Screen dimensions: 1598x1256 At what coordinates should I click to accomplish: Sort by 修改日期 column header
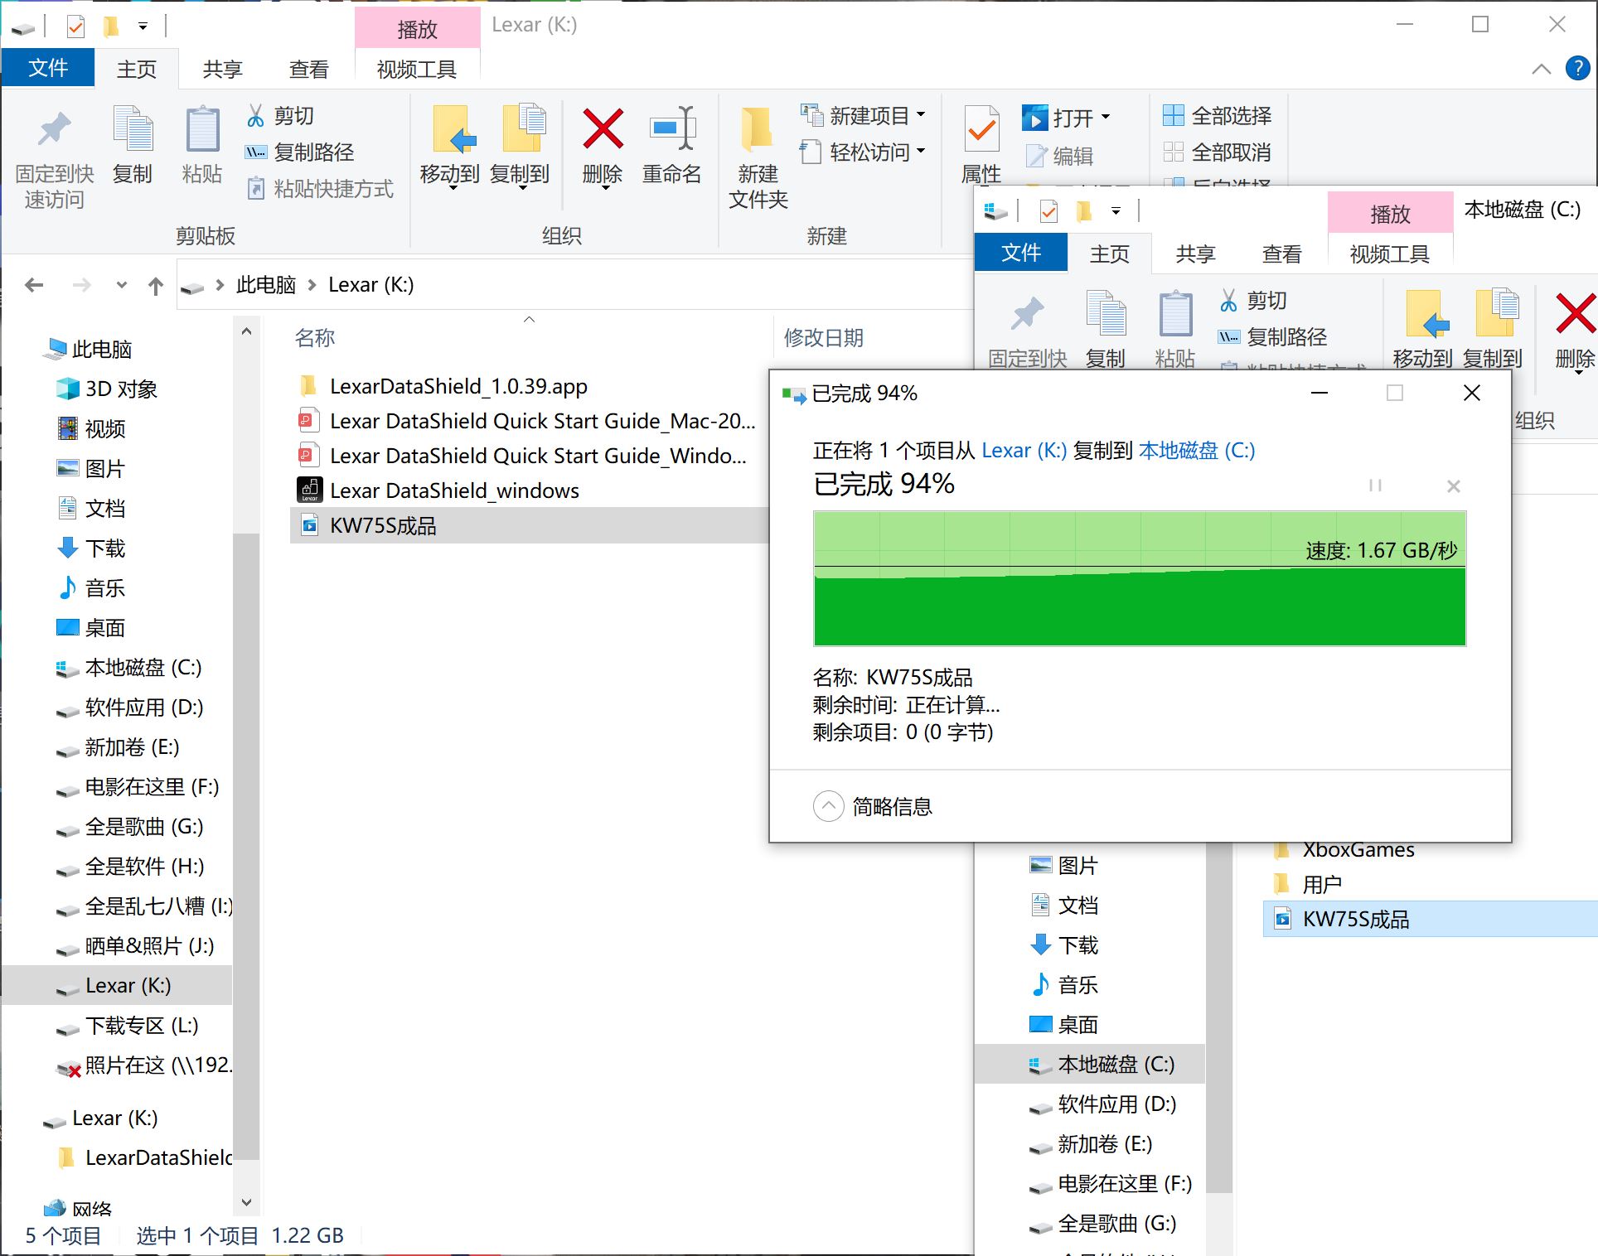[824, 338]
